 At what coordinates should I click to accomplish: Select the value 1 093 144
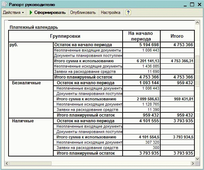tap(149, 83)
